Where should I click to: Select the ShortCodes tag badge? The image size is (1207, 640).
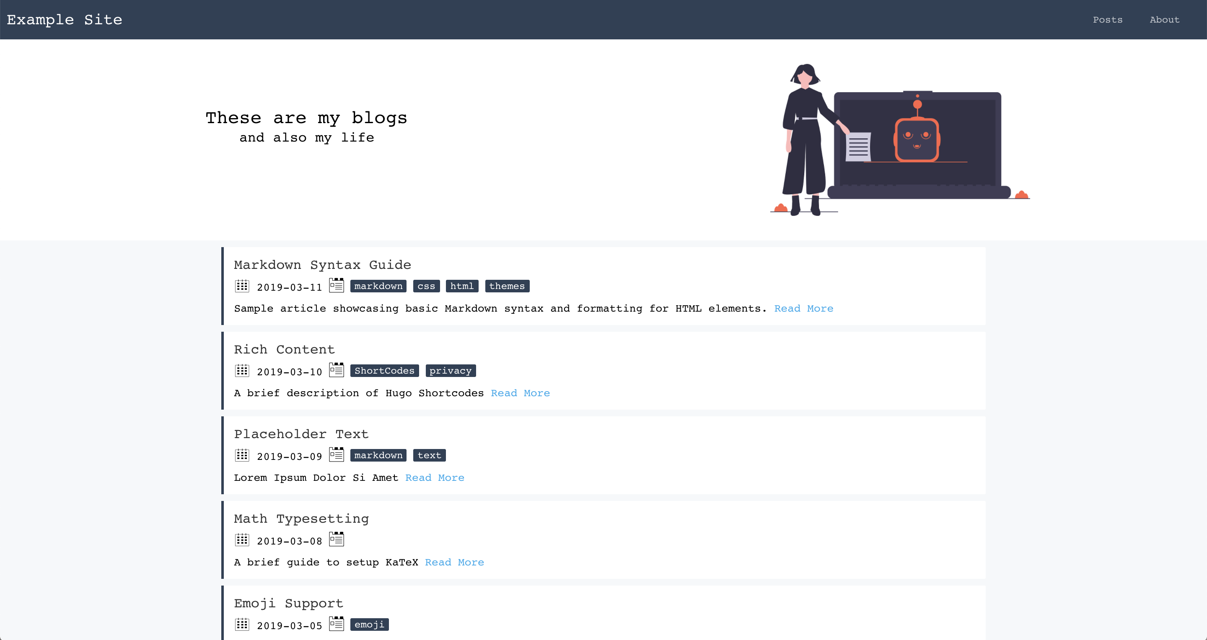tap(384, 371)
